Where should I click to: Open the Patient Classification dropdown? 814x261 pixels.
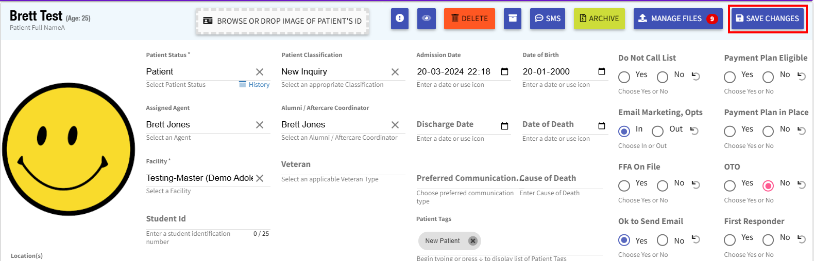point(334,72)
